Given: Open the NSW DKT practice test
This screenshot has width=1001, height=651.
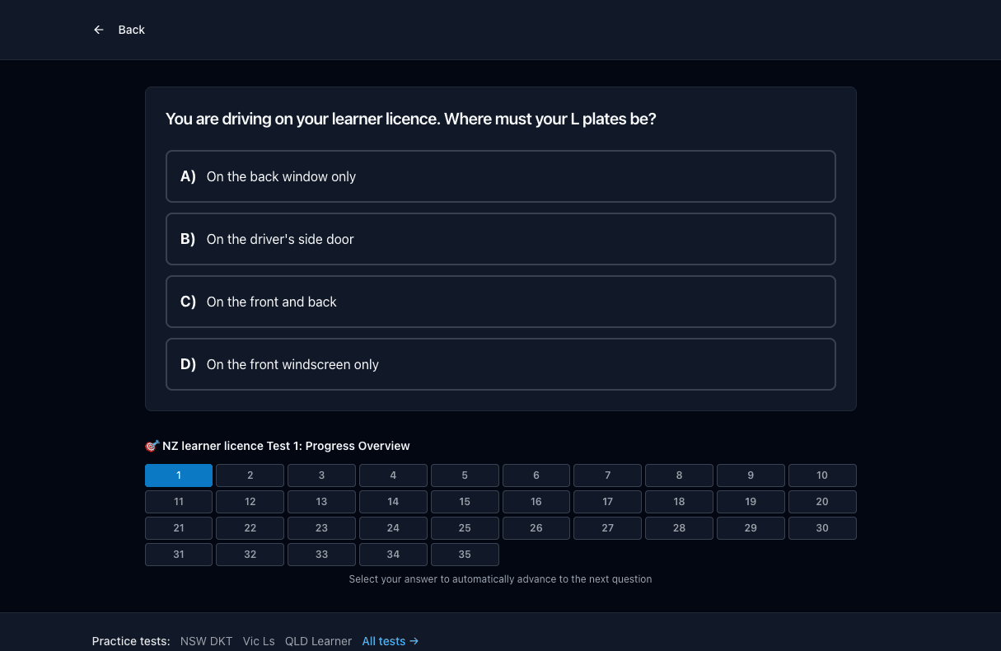Looking at the screenshot, I should pyautogui.click(x=207, y=641).
